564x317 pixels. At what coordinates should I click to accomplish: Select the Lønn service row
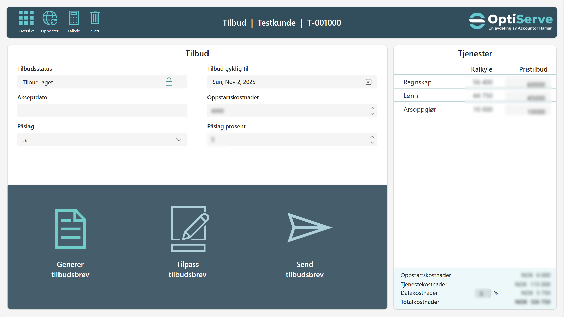(411, 96)
